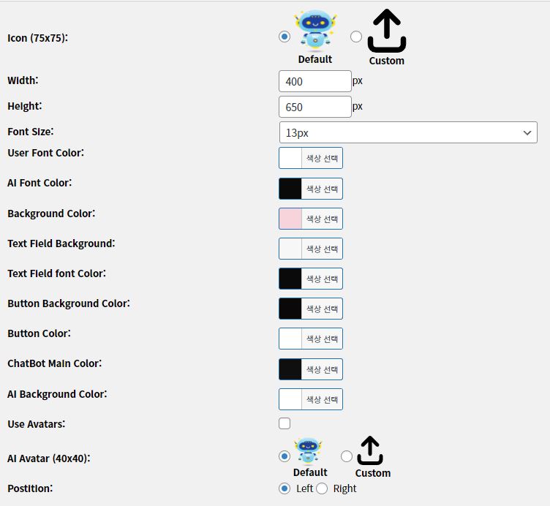Open the User Font Color picker button
The width and height of the screenshot is (550, 506).
point(322,159)
